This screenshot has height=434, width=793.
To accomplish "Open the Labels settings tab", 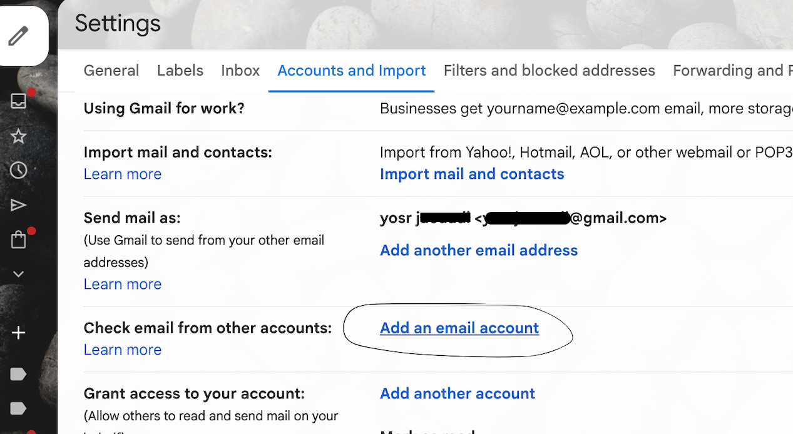I will pos(180,71).
